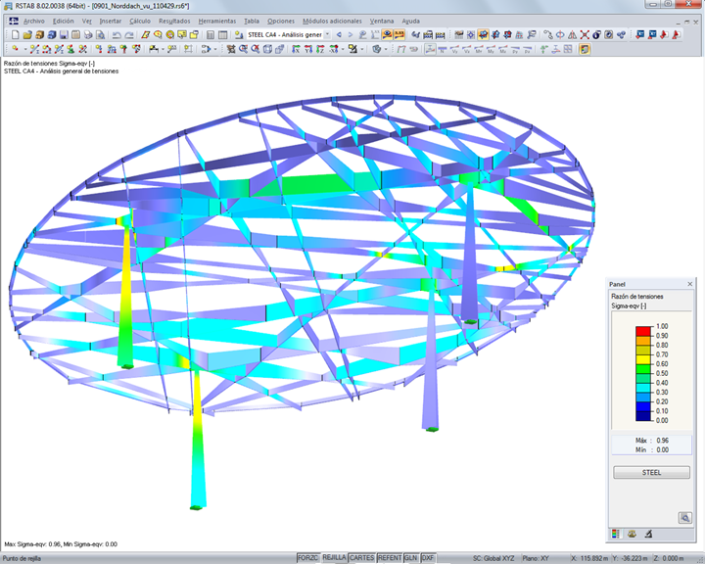Viewport: 705px width, 564px height.
Task: Toggle REJILLA grid mode in status bar
Action: point(334,558)
